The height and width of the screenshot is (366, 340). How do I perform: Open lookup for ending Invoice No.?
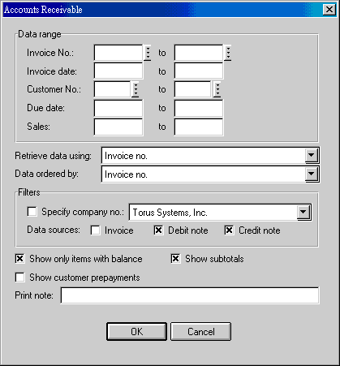tap(228, 53)
